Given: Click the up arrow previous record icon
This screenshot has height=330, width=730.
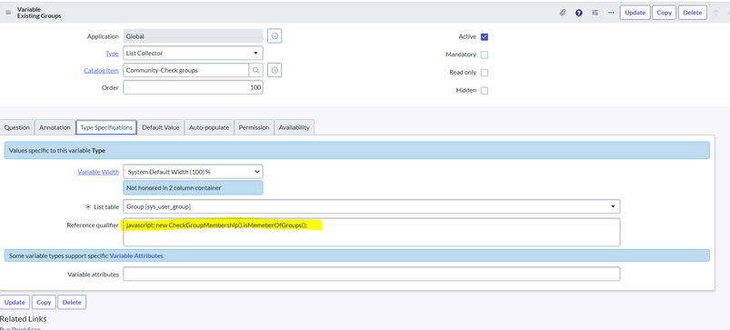Looking at the screenshot, I should point(715,13).
